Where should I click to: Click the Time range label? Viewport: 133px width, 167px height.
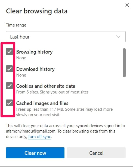16,25
